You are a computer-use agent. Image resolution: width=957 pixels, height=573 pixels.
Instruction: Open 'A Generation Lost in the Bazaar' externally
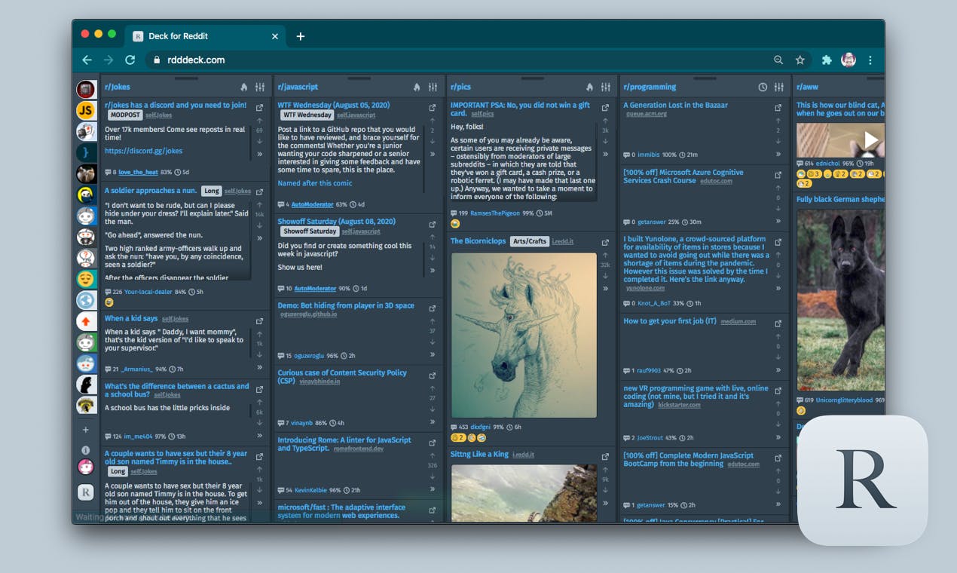778,108
